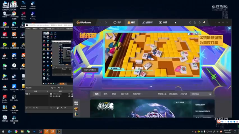Image resolution: width=239 pixels, height=134 pixels.
Task: Move OBS scene up
Action: [x=34, y=108]
